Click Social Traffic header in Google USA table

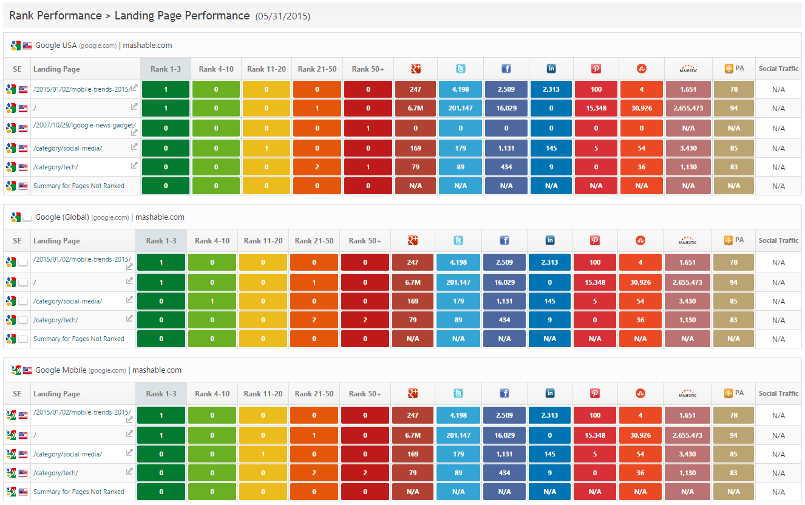[778, 69]
